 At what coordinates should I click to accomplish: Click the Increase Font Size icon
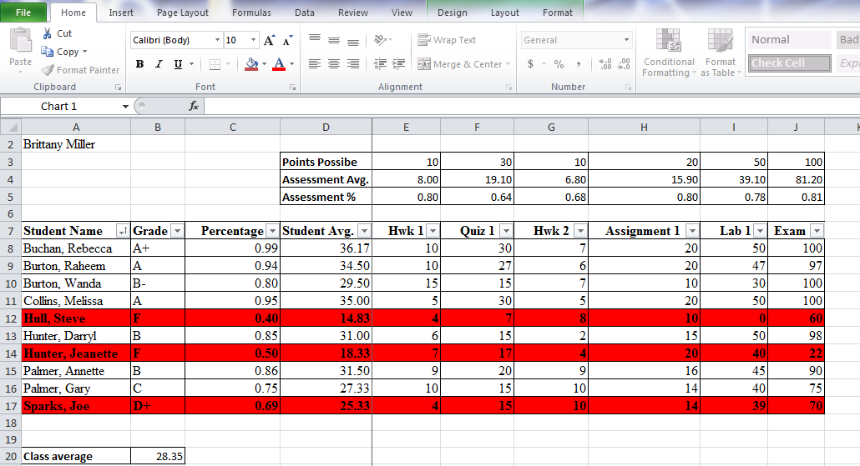[269, 40]
